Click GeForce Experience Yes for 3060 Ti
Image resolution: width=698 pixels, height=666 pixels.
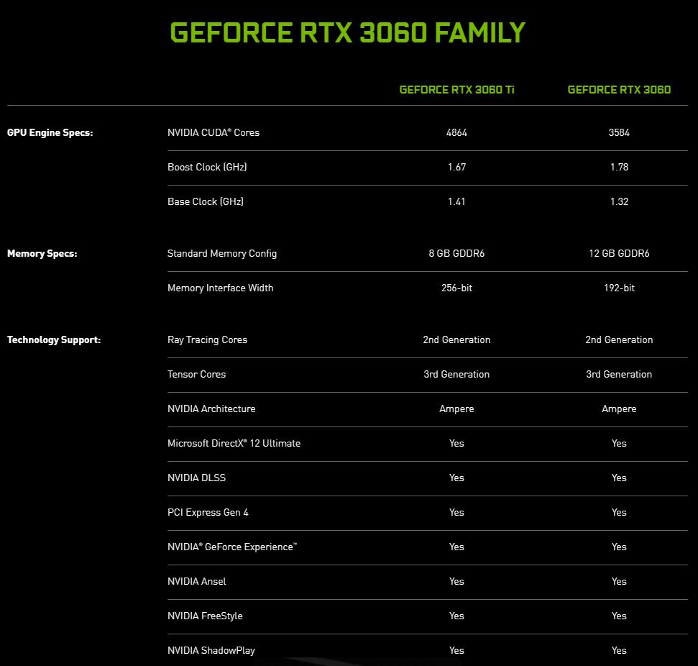(456, 547)
